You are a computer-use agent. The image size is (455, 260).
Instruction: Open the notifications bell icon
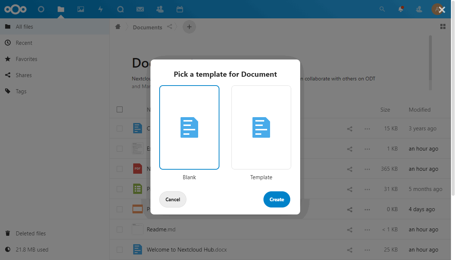(x=401, y=9)
